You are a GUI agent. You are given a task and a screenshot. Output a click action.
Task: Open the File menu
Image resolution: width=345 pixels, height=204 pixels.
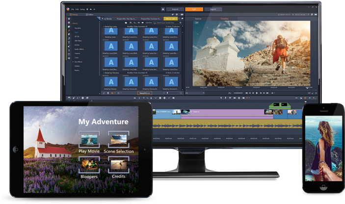(73, 9)
